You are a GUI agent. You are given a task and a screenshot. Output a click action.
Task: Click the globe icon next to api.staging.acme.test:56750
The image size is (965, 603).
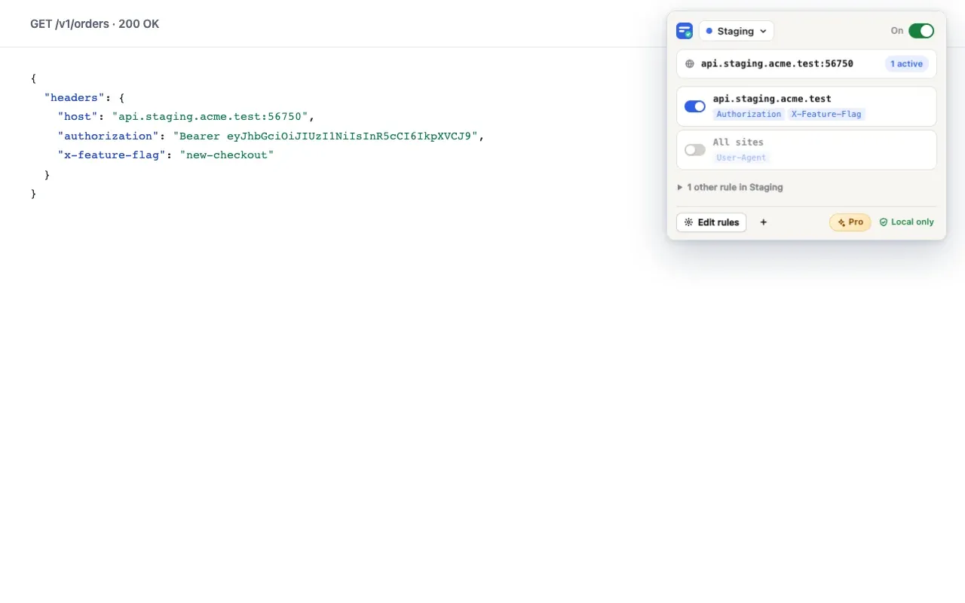click(x=689, y=64)
